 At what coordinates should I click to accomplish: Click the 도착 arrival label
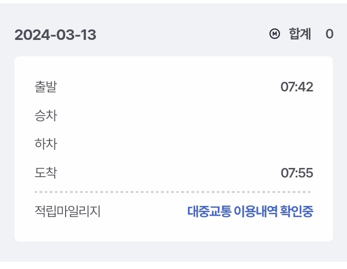click(x=46, y=173)
